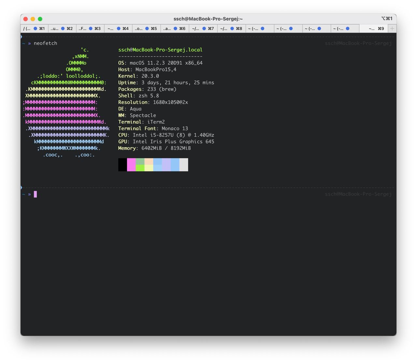Select the ⌘3 tab

point(90,29)
